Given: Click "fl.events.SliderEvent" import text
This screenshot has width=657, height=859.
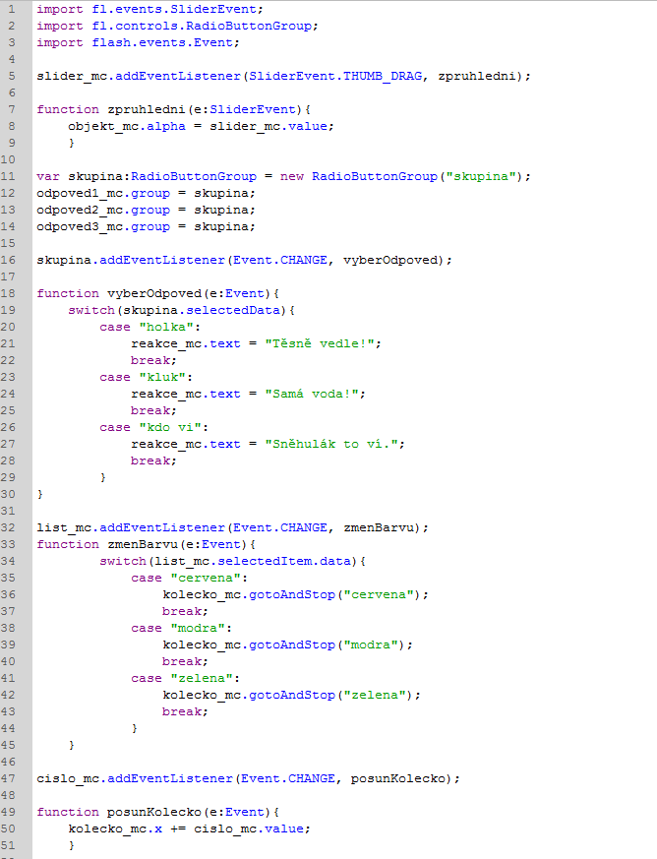Looking at the screenshot, I should (174, 9).
